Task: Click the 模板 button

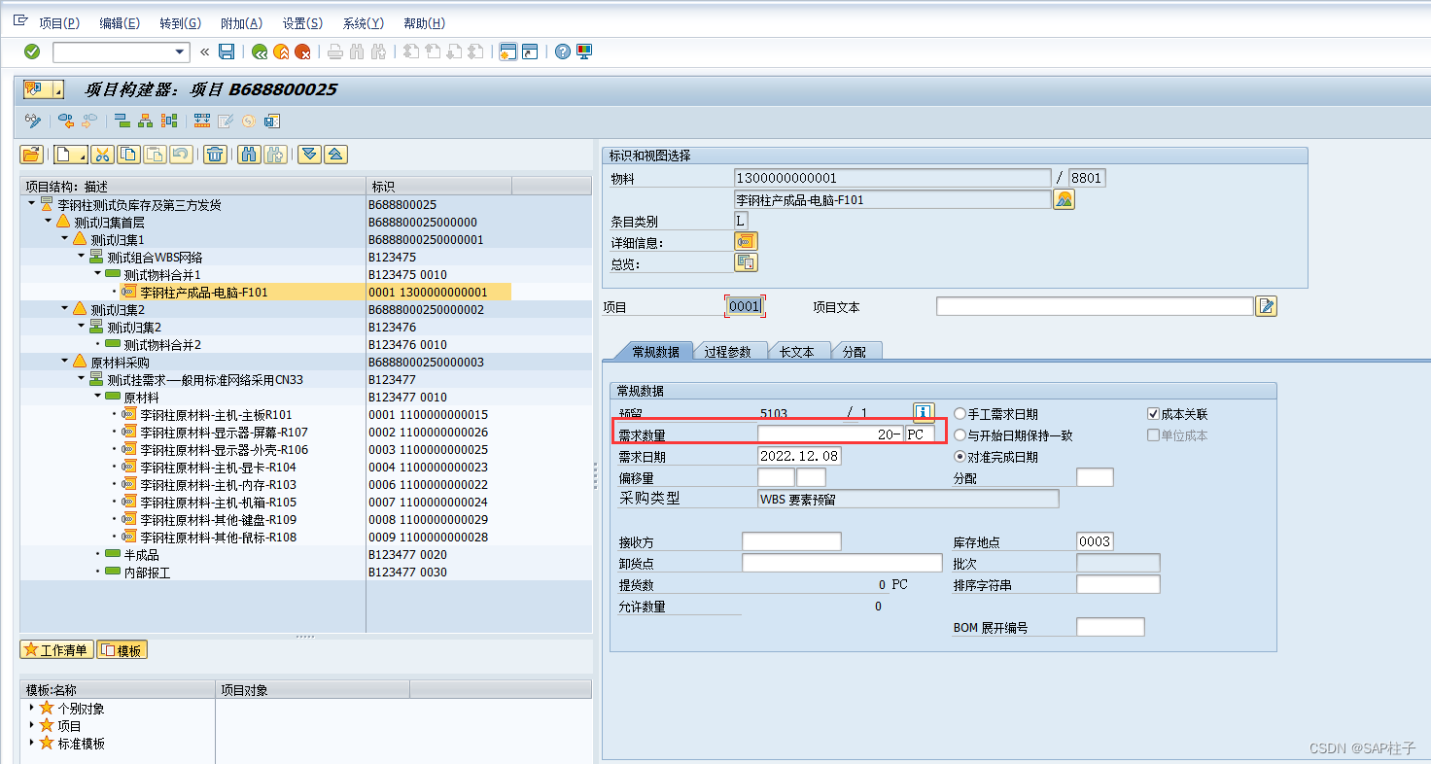Action: [x=122, y=649]
